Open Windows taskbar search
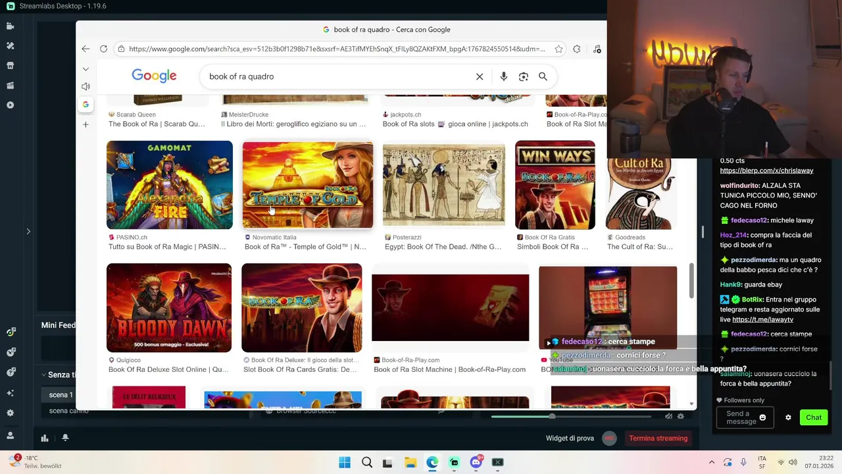The height and width of the screenshot is (474, 842). click(x=367, y=462)
